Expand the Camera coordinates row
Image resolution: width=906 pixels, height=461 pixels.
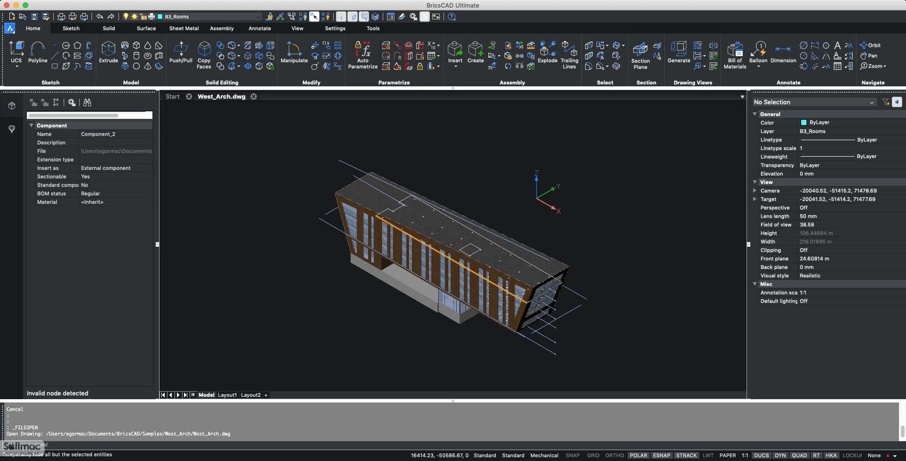point(755,191)
